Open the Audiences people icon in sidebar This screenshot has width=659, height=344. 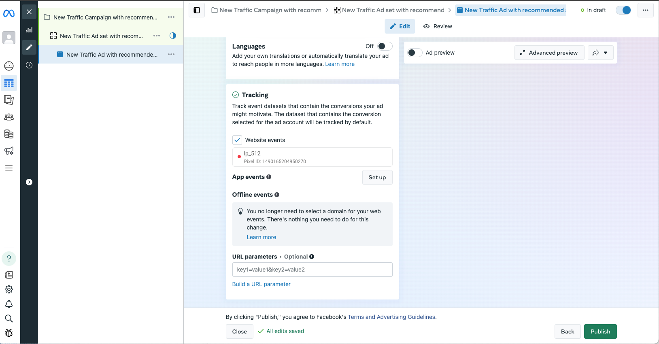tap(9, 117)
